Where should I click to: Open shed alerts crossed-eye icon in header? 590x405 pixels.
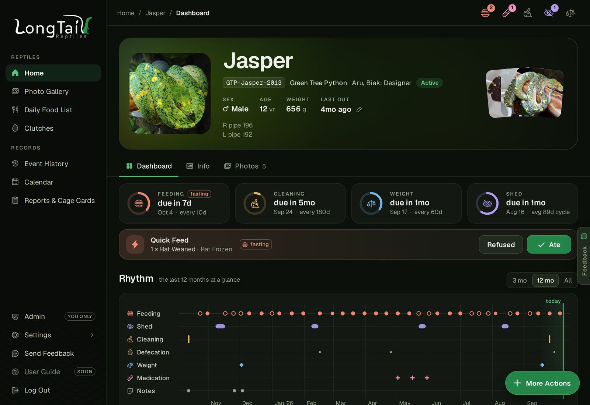549,13
